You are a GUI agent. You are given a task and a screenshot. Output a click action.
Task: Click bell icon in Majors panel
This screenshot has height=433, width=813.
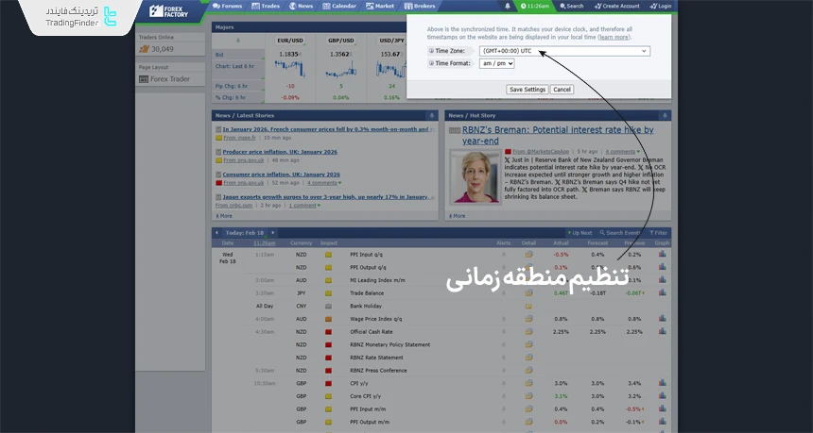pyautogui.click(x=238, y=41)
